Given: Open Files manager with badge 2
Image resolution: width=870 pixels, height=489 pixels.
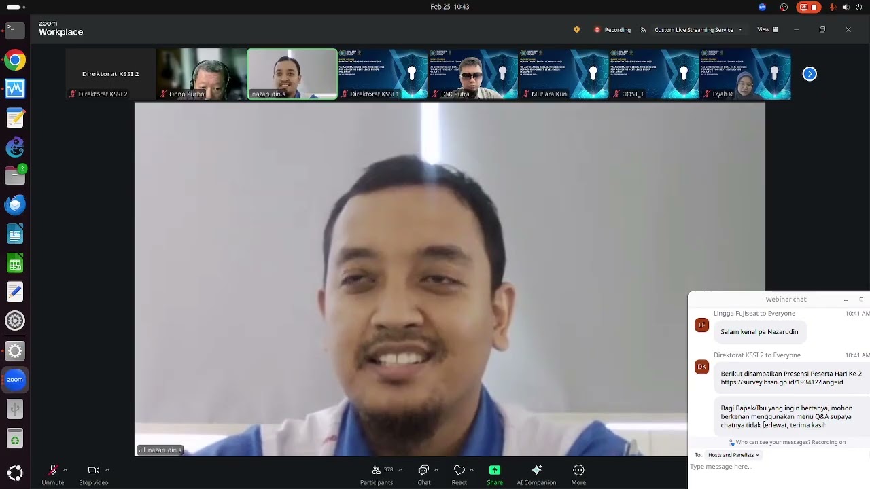Looking at the screenshot, I should [x=15, y=175].
